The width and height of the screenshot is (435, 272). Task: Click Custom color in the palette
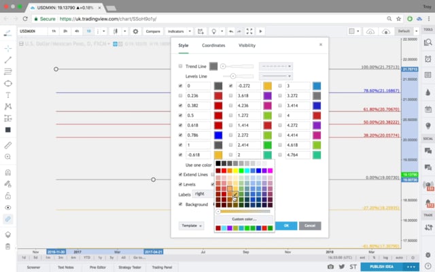coord(244,219)
